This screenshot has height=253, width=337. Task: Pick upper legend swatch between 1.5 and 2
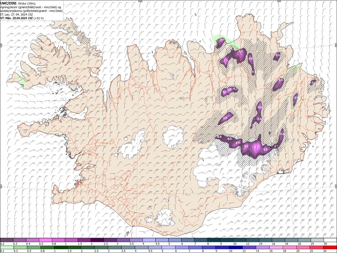click(84, 240)
